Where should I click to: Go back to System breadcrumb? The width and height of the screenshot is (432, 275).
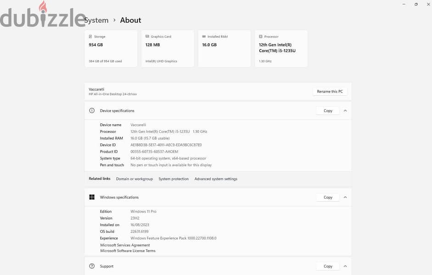click(96, 20)
